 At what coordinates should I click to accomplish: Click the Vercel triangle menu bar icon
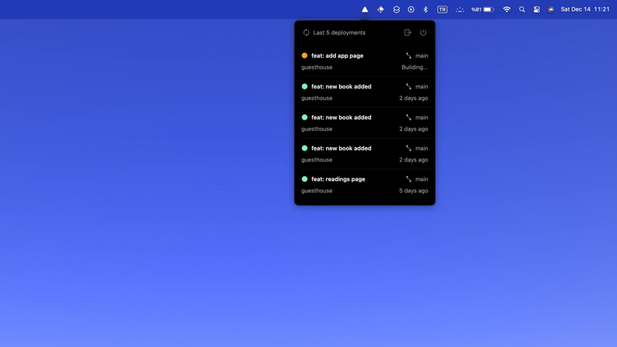(365, 9)
